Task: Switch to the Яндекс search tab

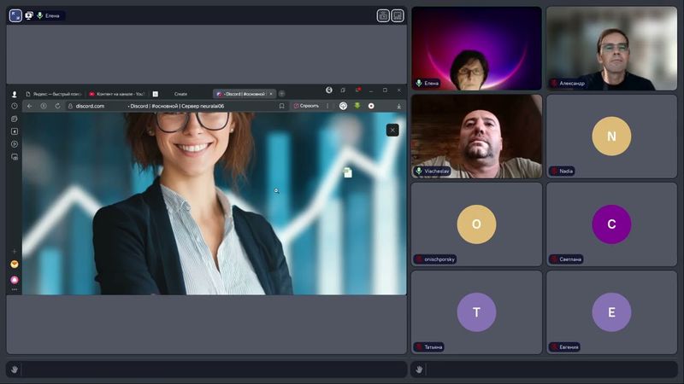Action: point(53,94)
